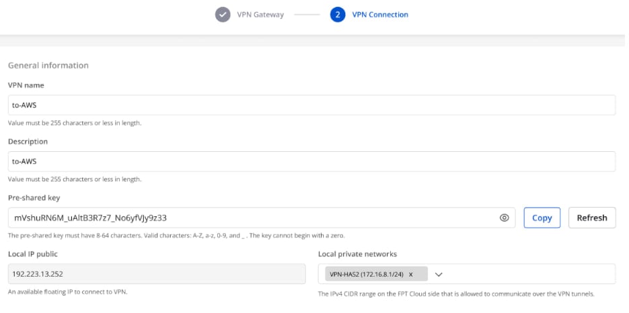Click the VPN Gateway completed checkmark icon
Viewport: 629px width, 313px height.
coord(223,14)
